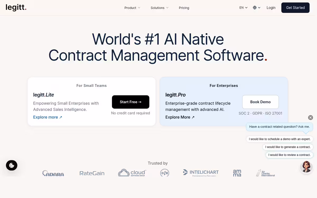Click the Get Started button
The height and width of the screenshot is (198, 317).
click(295, 8)
